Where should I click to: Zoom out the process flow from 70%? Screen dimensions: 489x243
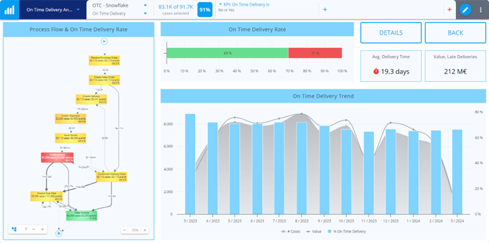tap(124, 230)
